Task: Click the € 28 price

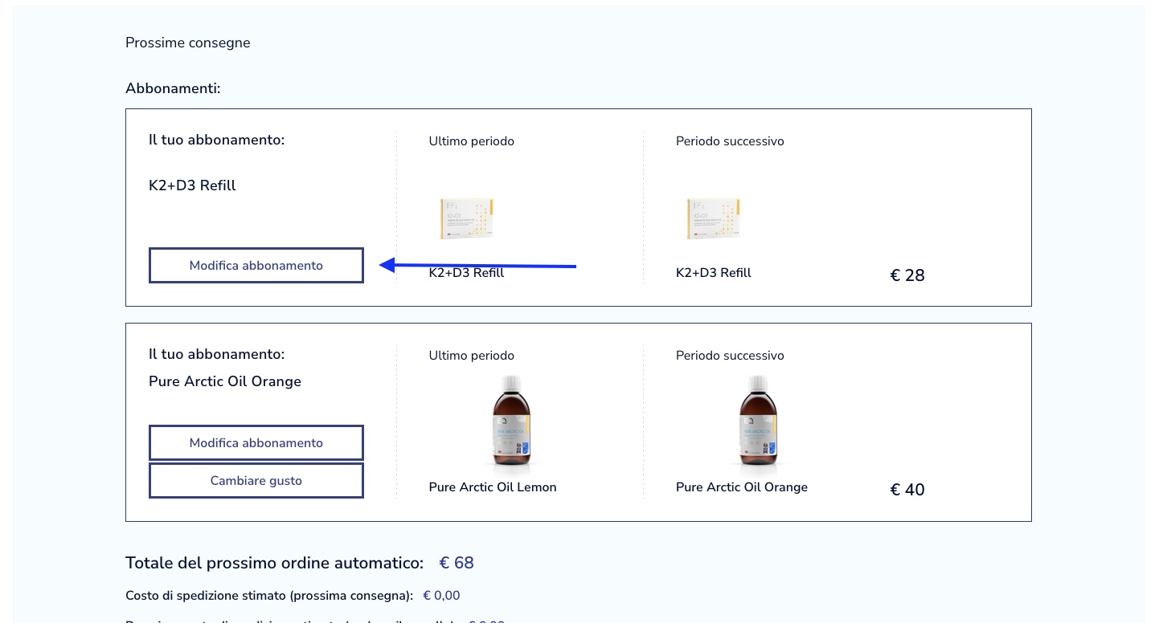Action: point(907,275)
